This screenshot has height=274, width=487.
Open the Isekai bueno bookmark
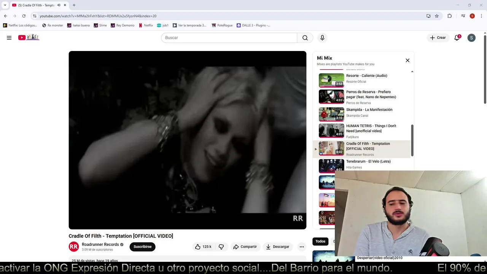[x=78, y=25]
